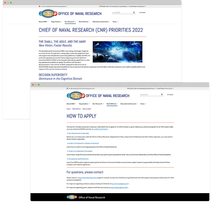Click the How to Apply breadcrumb link
The height and width of the screenshot is (204, 212).
[87, 109]
